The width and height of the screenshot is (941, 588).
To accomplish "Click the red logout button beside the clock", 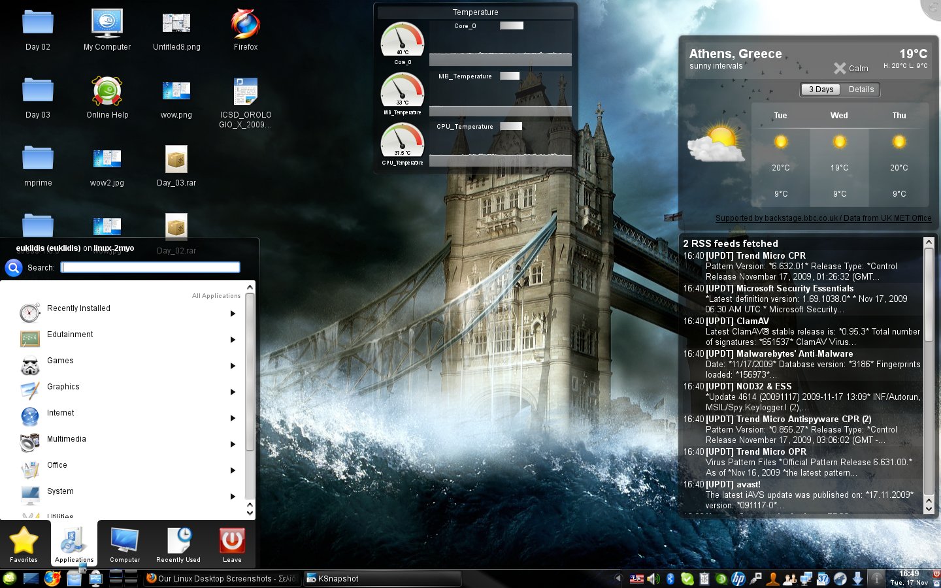I will (x=935, y=576).
